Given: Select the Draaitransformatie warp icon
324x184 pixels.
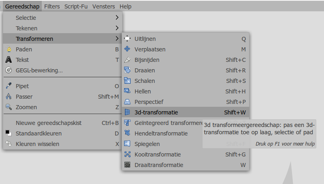Looking at the screenshot, I should coord(127,165).
